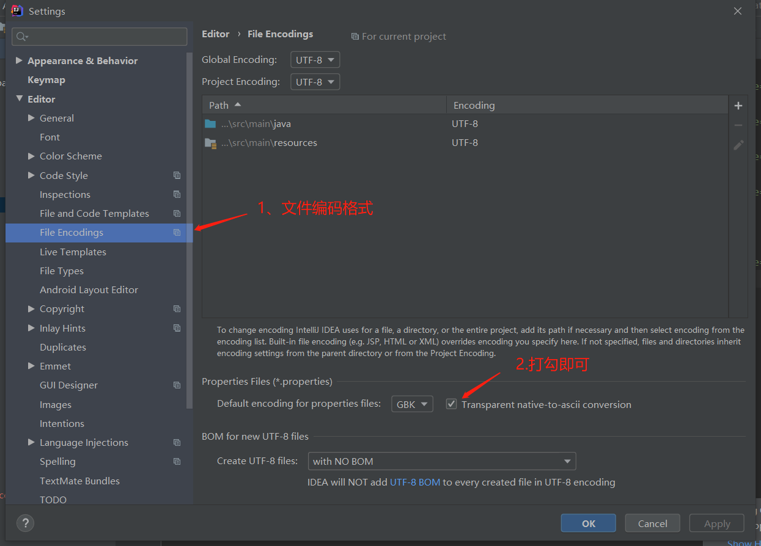Toggle Transparent native-to-ascii conversion checkbox

point(451,404)
